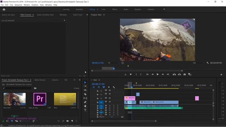Add a marker in the timeline header

click(x=109, y=87)
